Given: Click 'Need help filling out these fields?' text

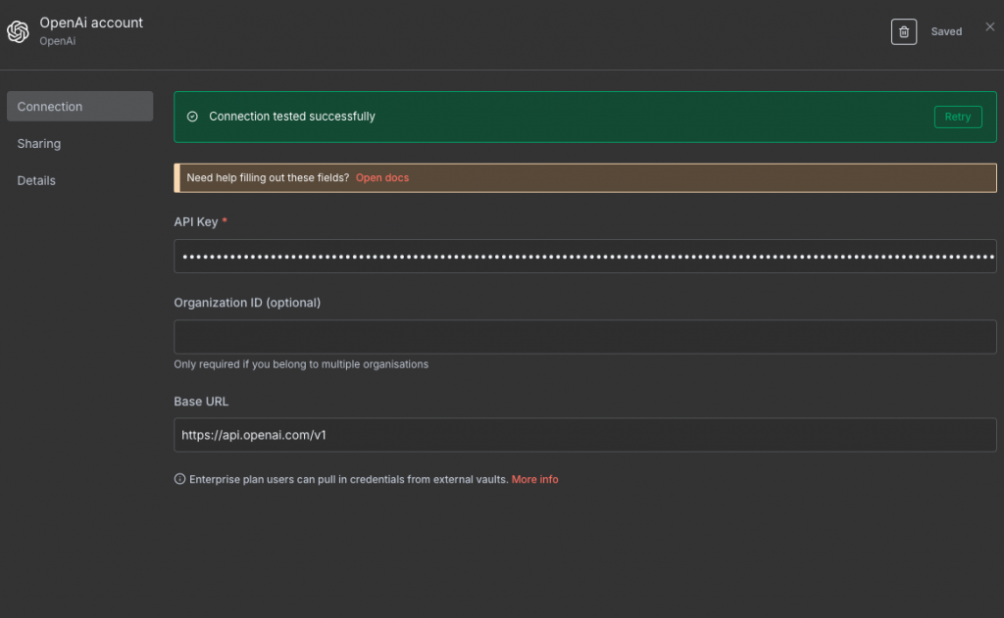Looking at the screenshot, I should point(268,178).
